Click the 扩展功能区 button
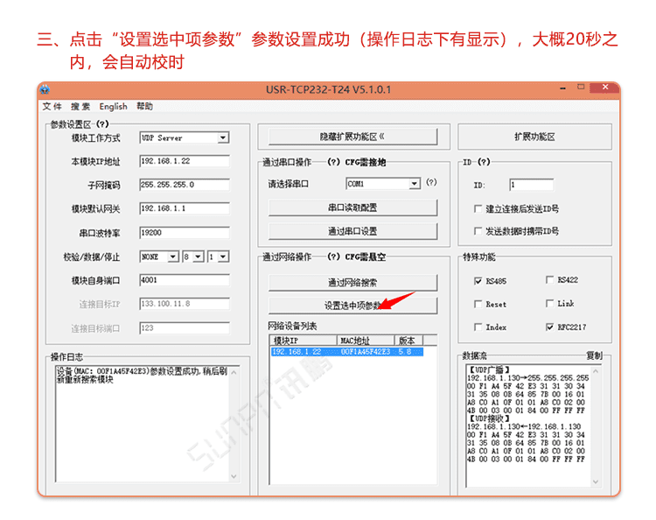 tap(534, 137)
